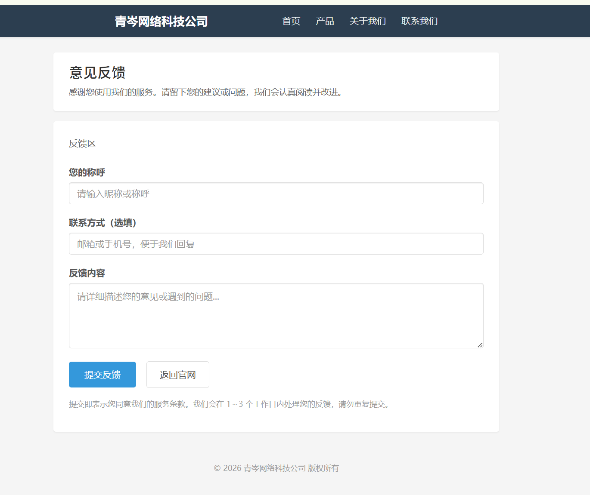Click the 反馈内容 label above textarea

click(87, 273)
